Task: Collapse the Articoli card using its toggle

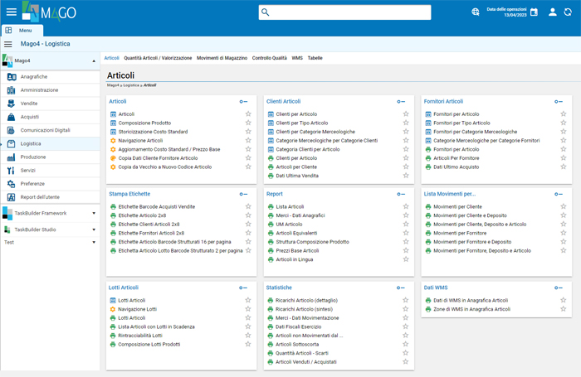Action: pos(243,102)
